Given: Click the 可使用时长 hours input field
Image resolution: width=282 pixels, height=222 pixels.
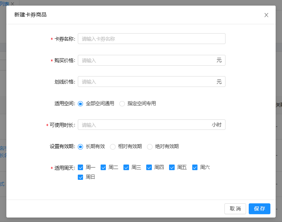Looking at the screenshot, I should click(x=144, y=125).
